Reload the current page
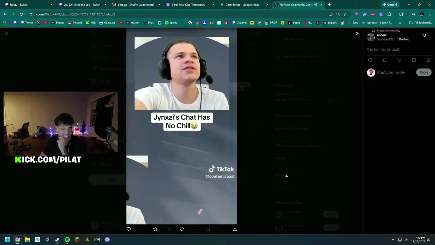The image size is (435, 245). coord(21,14)
